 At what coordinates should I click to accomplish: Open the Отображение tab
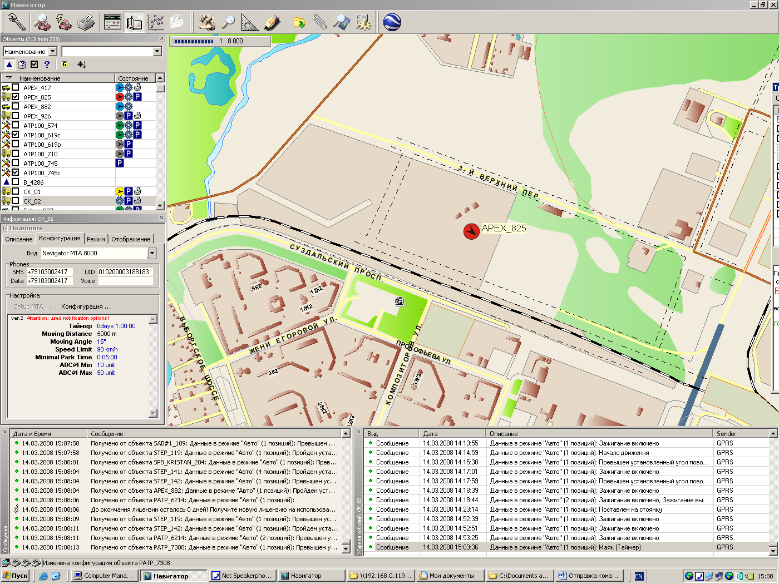(x=131, y=239)
